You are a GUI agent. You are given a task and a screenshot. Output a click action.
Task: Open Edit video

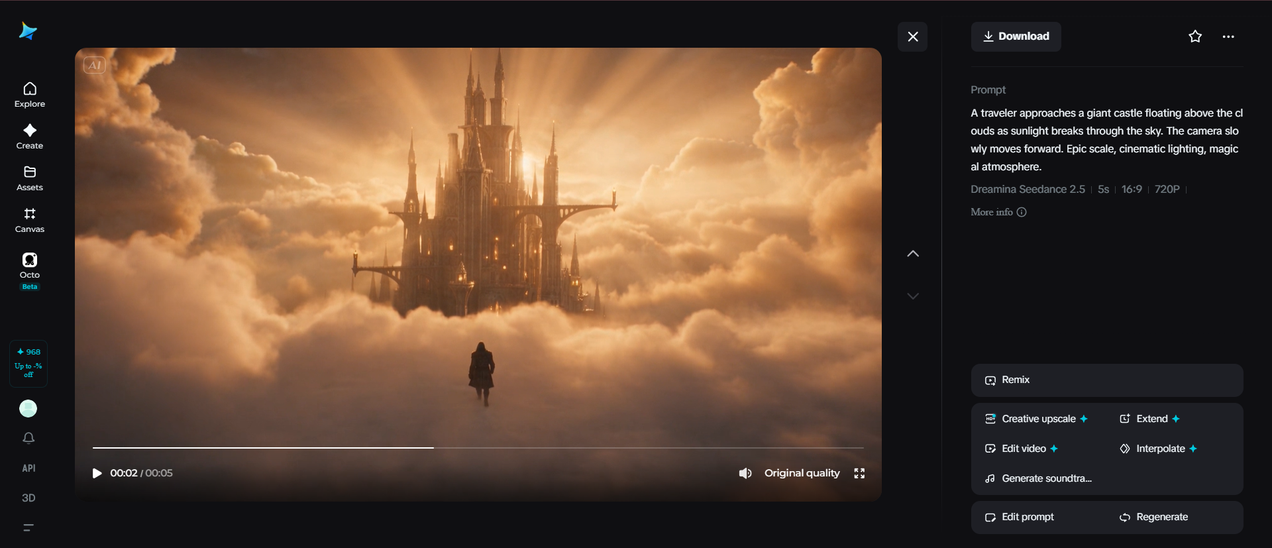click(1022, 449)
